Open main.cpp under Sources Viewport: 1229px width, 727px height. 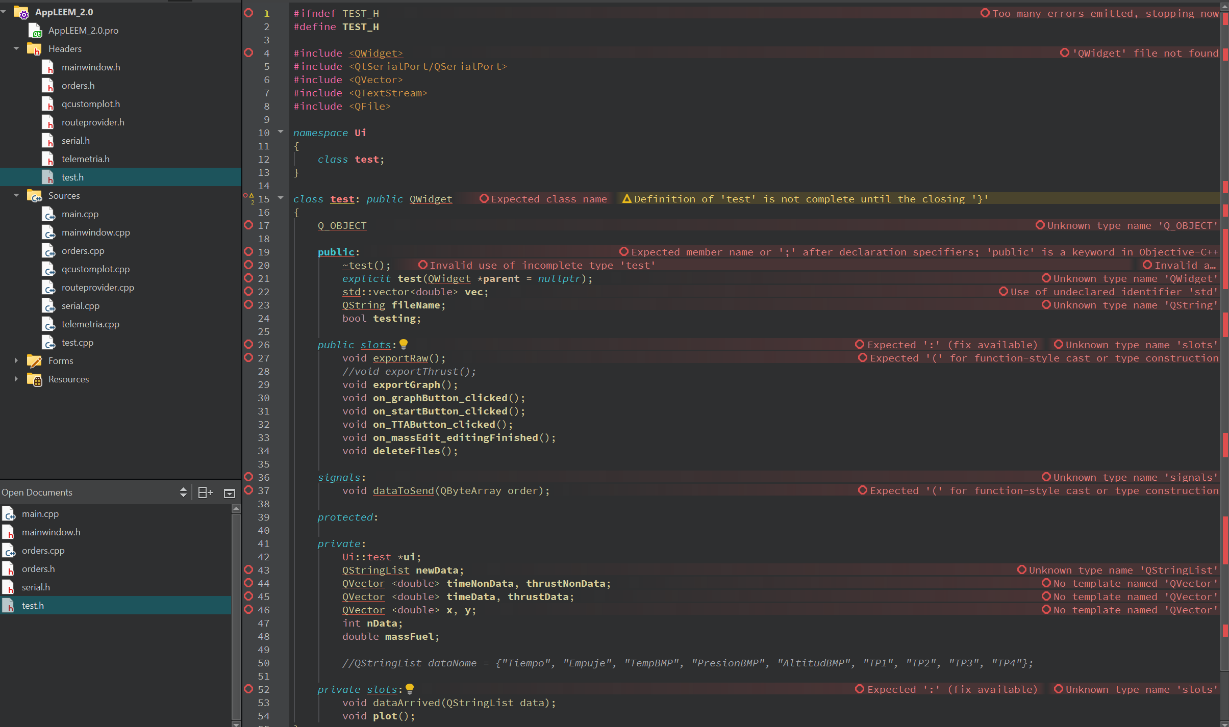[x=80, y=214]
